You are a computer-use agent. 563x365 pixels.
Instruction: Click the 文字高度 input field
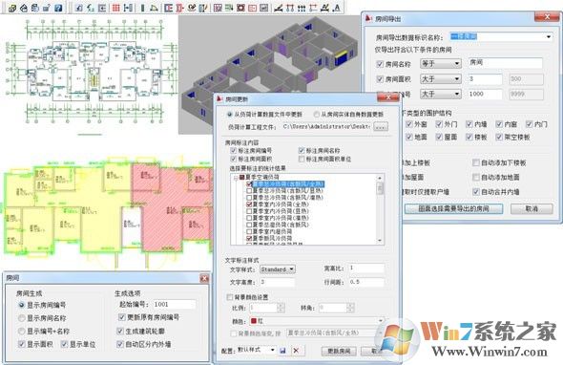pyautogui.click(x=277, y=282)
